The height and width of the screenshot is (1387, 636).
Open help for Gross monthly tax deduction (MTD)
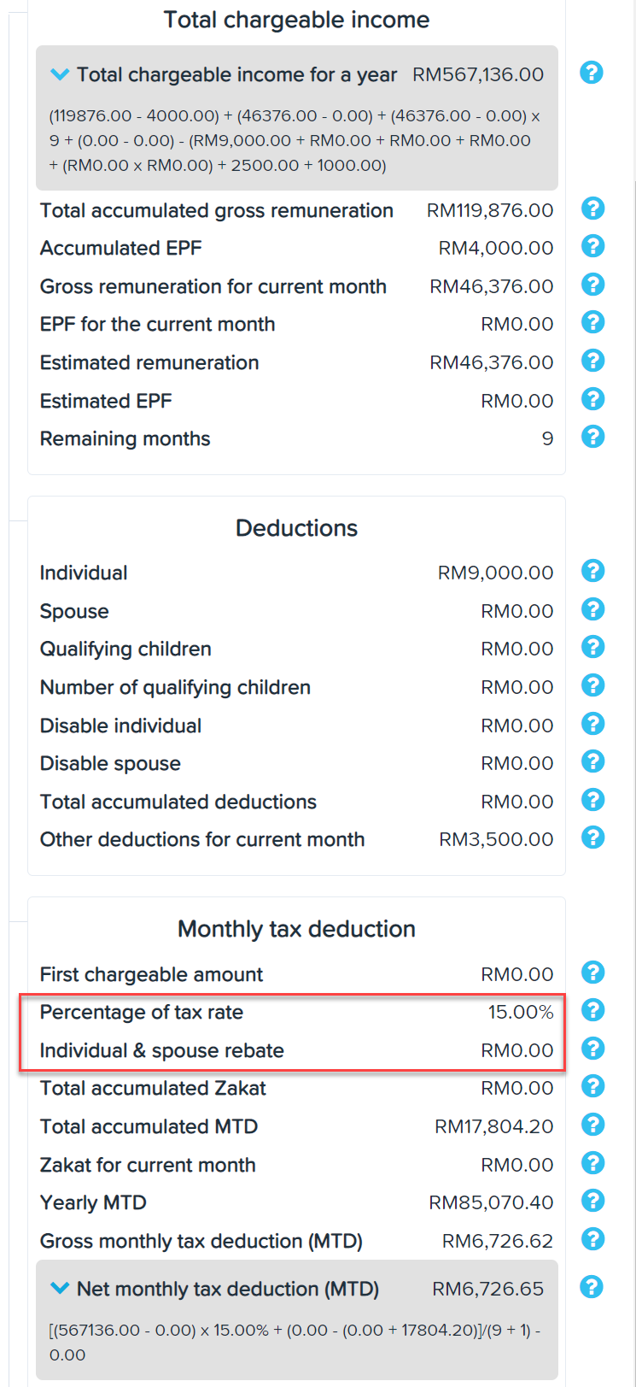[592, 1239]
